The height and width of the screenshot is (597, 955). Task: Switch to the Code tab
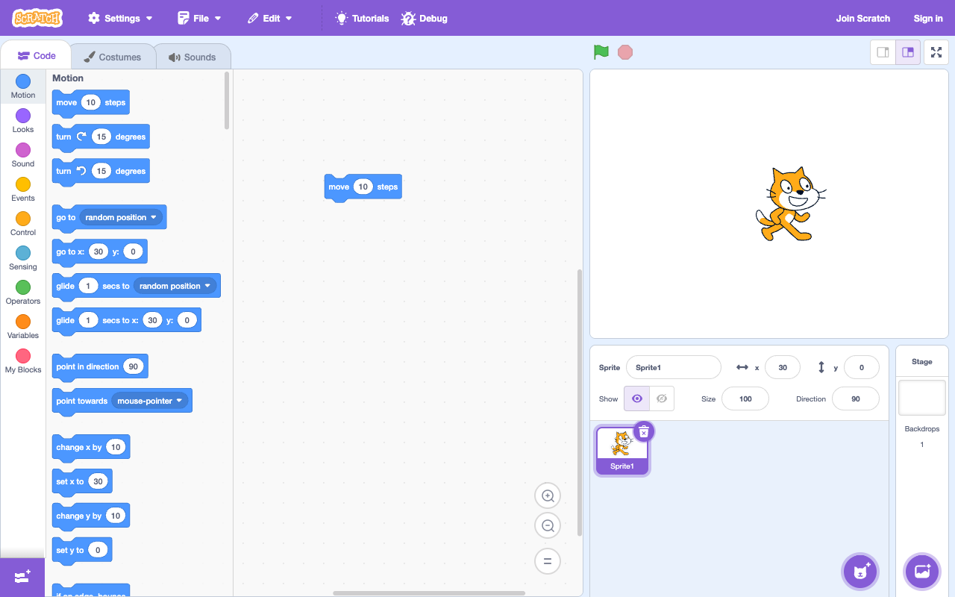36,56
